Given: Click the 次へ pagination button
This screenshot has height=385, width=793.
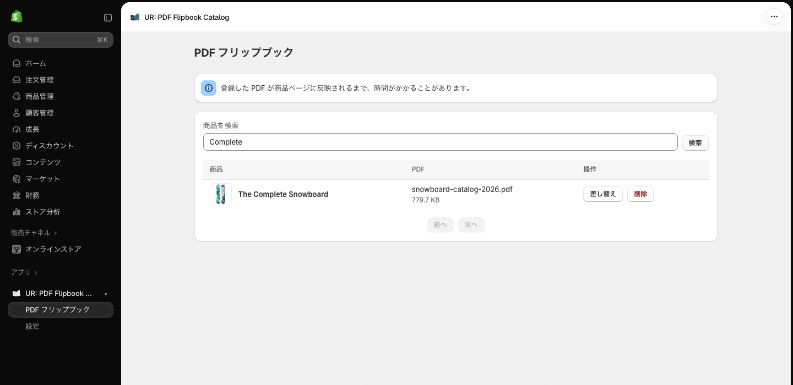Looking at the screenshot, I should tap(471, 225).
